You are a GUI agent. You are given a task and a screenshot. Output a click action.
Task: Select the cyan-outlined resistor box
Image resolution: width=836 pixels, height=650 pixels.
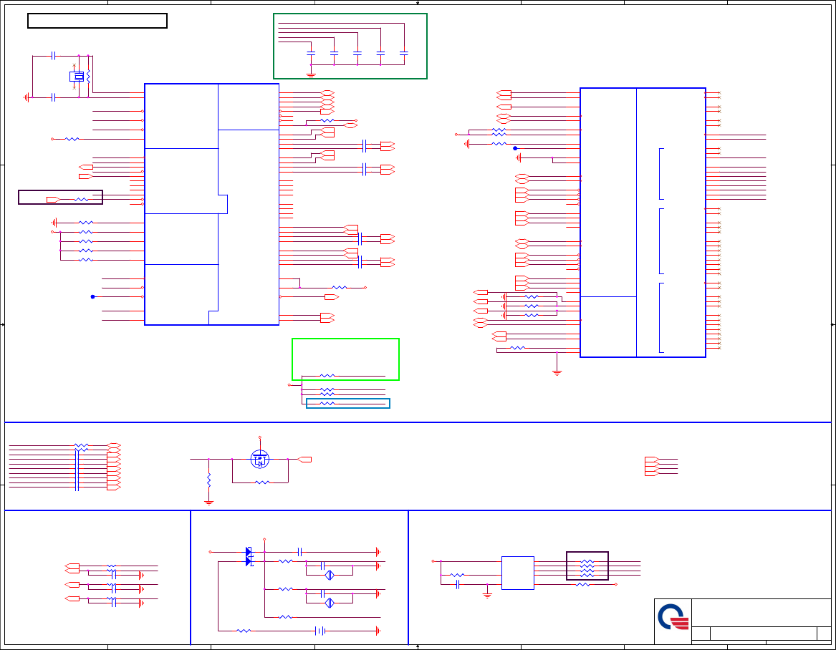pos(348,404)
